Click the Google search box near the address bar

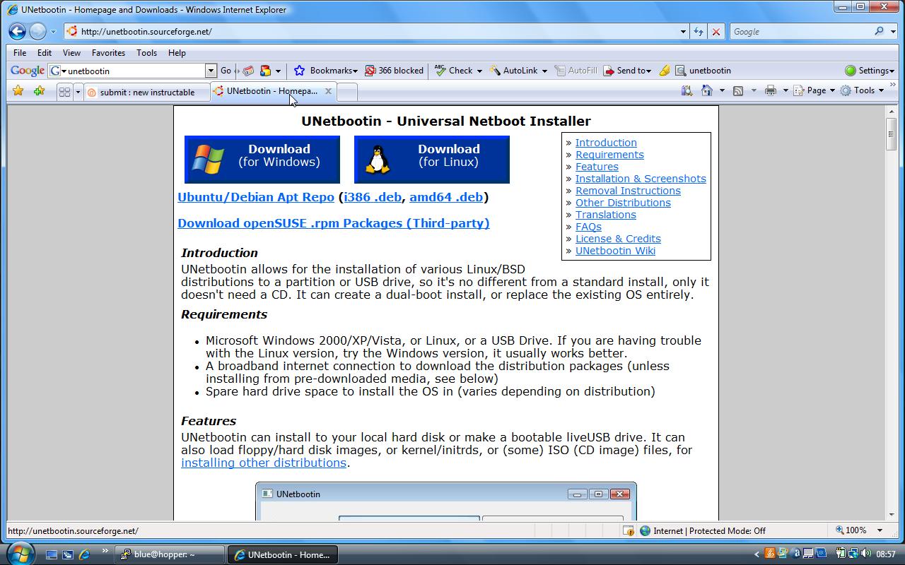click(x=800, y=32)
